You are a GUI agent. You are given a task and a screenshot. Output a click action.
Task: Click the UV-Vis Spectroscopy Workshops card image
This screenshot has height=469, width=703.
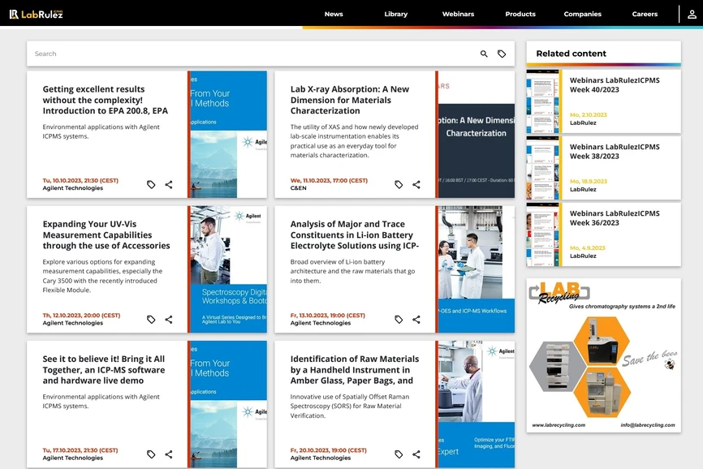click(x=228, y=269)
